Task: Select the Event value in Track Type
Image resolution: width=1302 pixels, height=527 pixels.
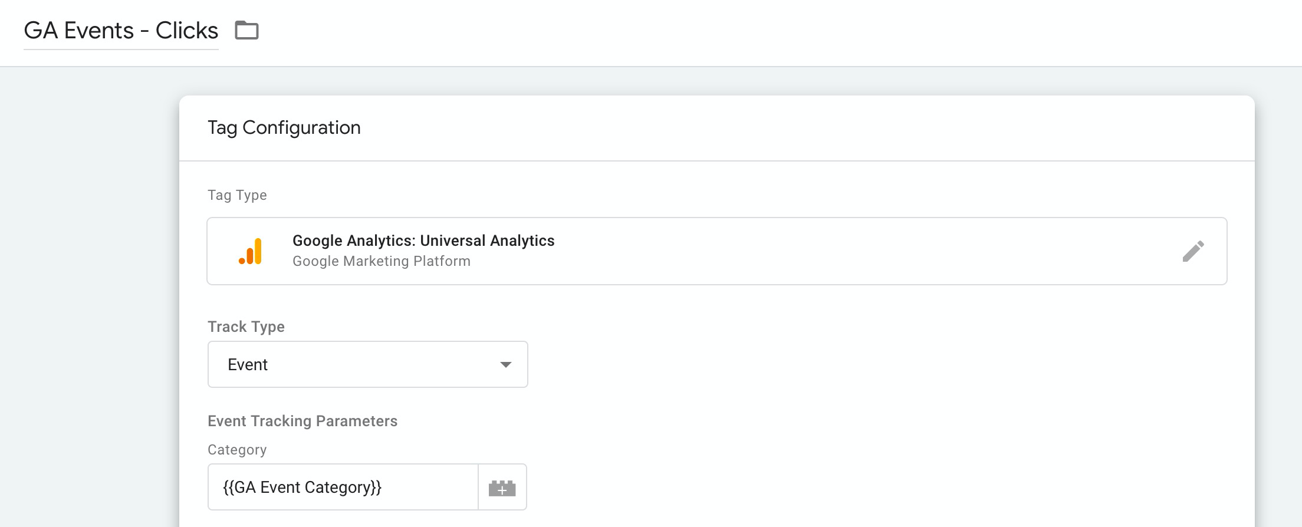Action: coord(248,365)
